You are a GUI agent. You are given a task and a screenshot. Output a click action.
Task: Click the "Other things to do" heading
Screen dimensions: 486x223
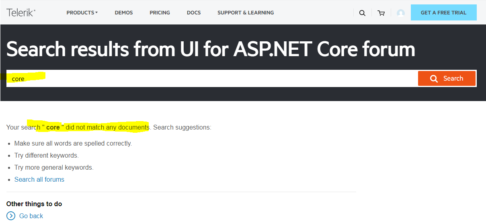[x=34, y=204]
